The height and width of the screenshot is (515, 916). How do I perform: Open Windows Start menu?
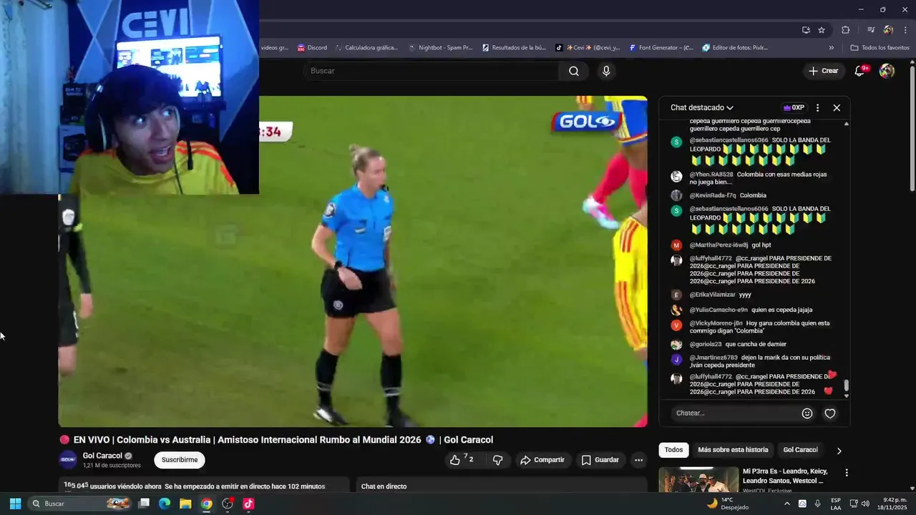coord(15,504)
